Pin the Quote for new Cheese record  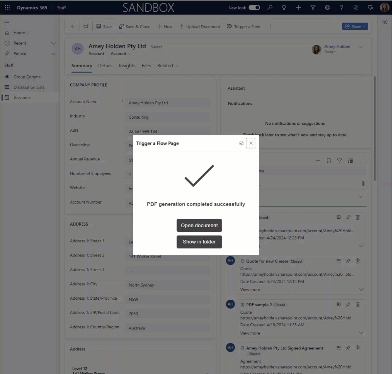tap(348, 261)
